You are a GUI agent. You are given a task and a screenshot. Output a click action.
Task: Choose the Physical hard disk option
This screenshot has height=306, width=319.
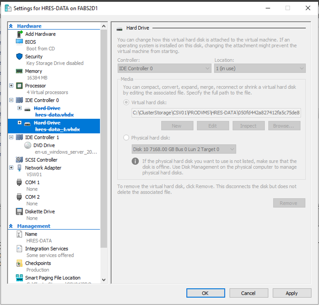pyautogui.click(x=127, y=138)
